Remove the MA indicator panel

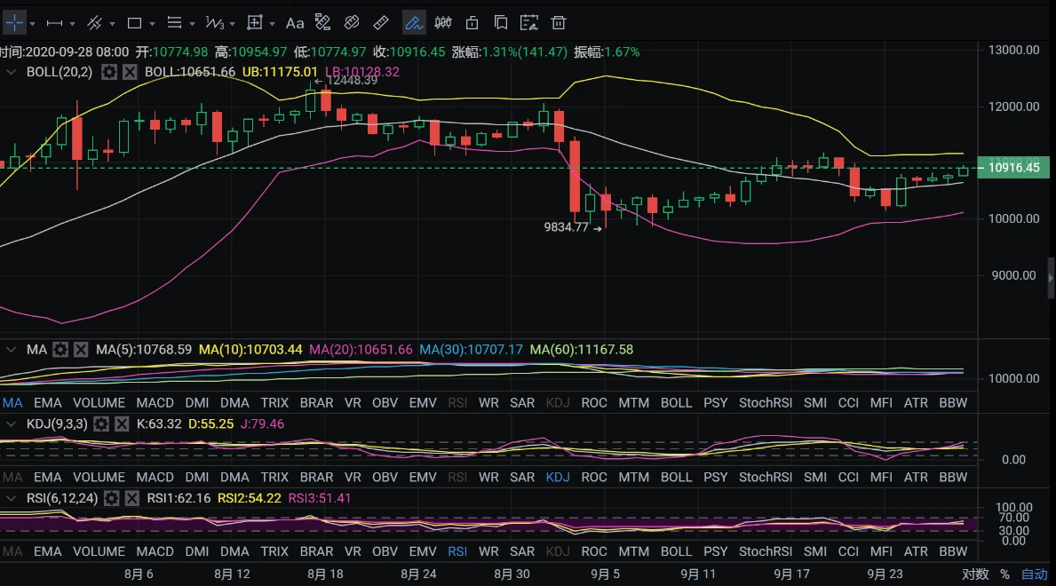click(x=81, y=350)
